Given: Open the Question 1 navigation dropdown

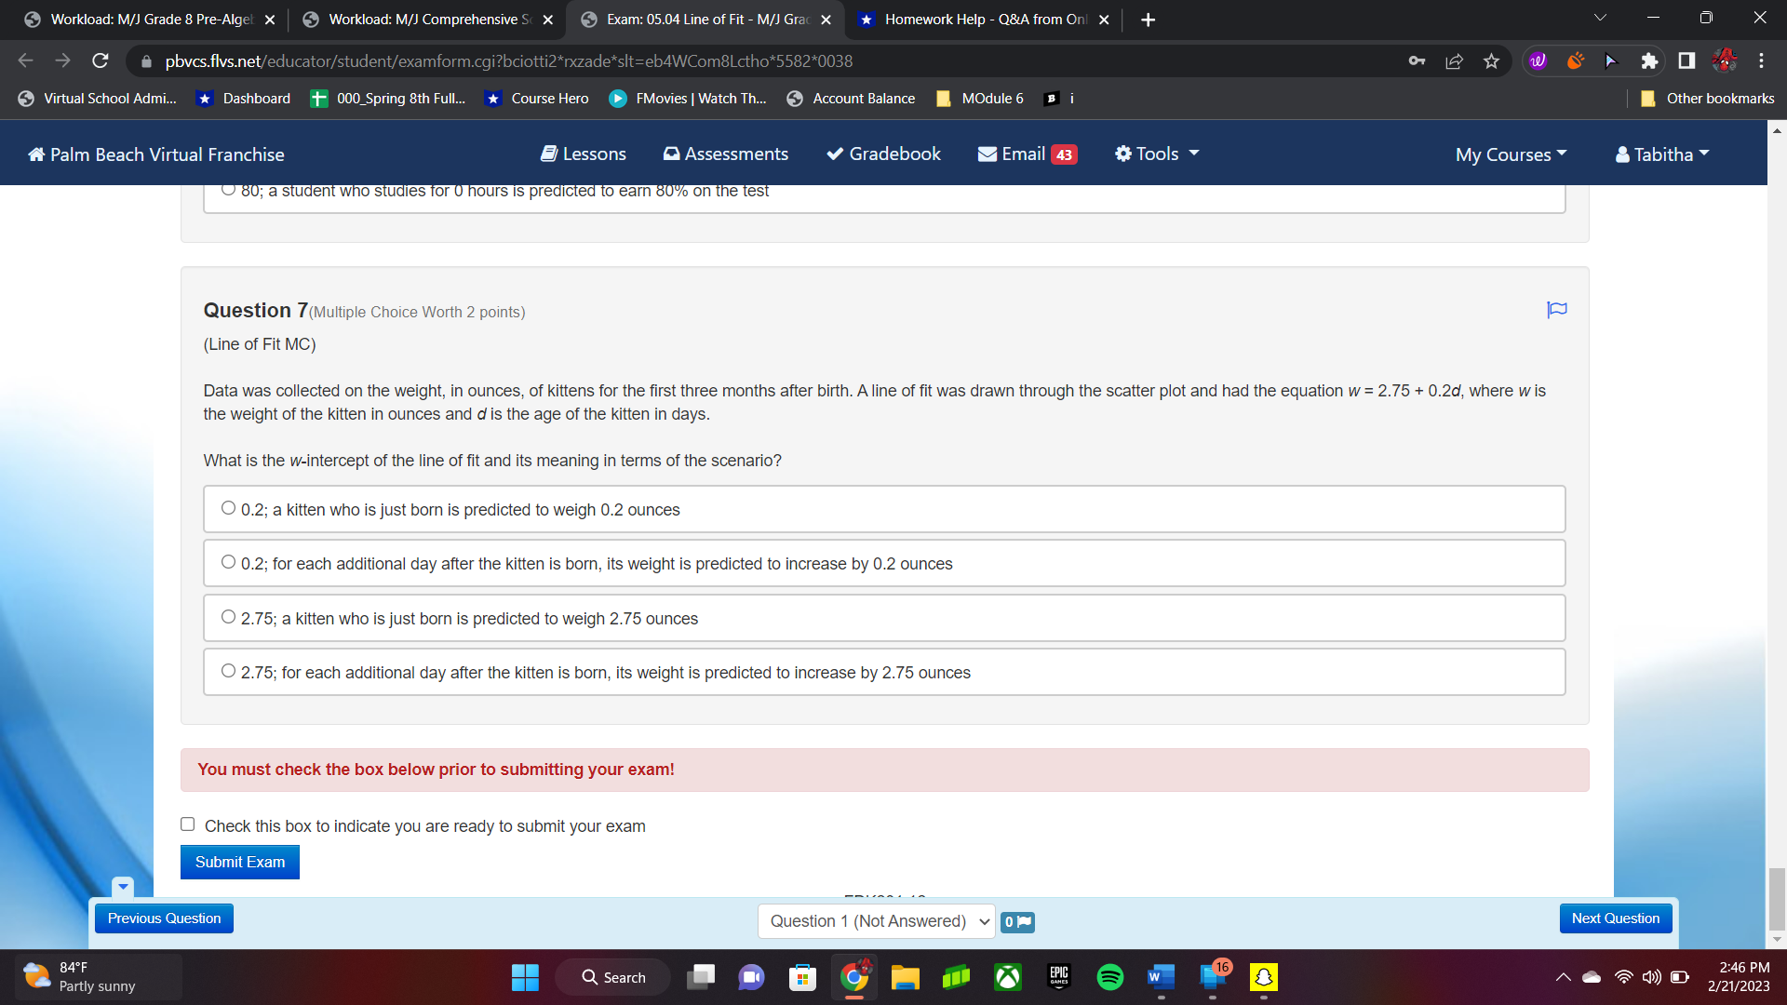Looking at the screenshot, I should (x=876, y=920).
